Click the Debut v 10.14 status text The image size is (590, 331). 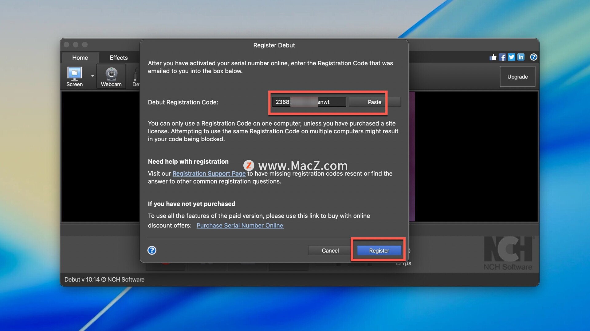(x=104, y=280)
